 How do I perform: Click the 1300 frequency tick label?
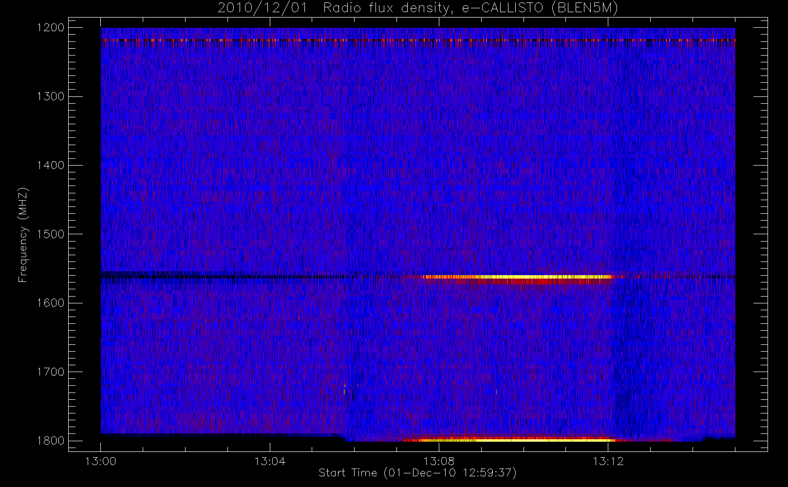point(51,96)
